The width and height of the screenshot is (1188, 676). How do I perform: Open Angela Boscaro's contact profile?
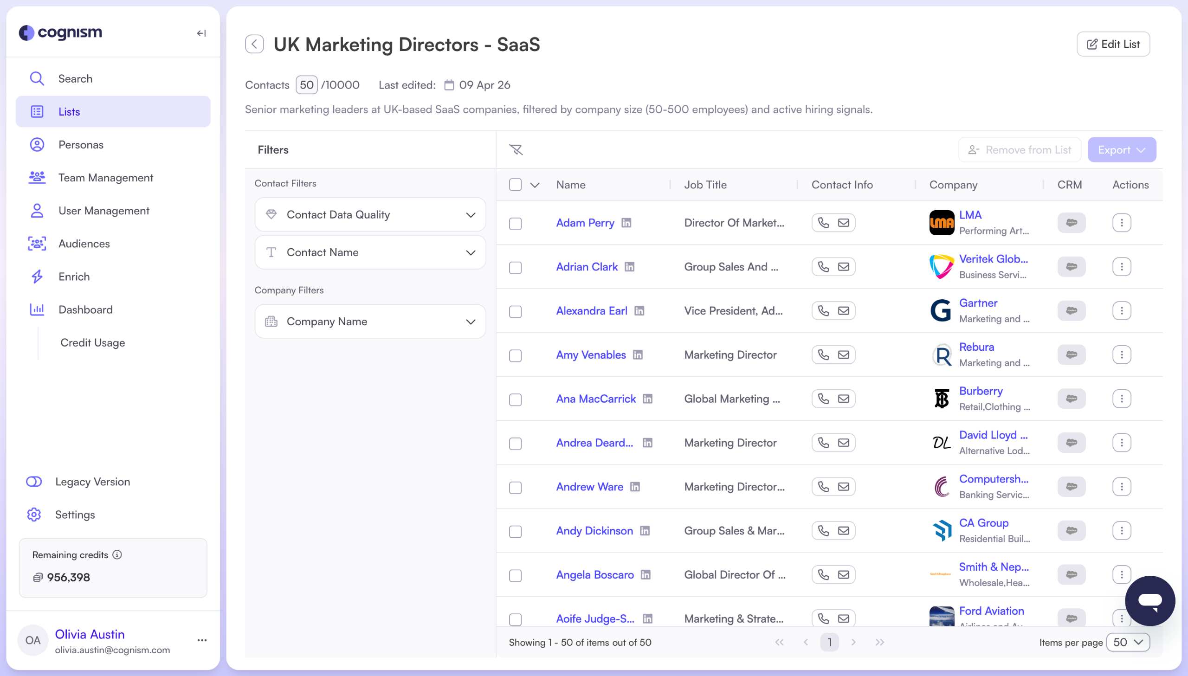click(x=594, y=574)
